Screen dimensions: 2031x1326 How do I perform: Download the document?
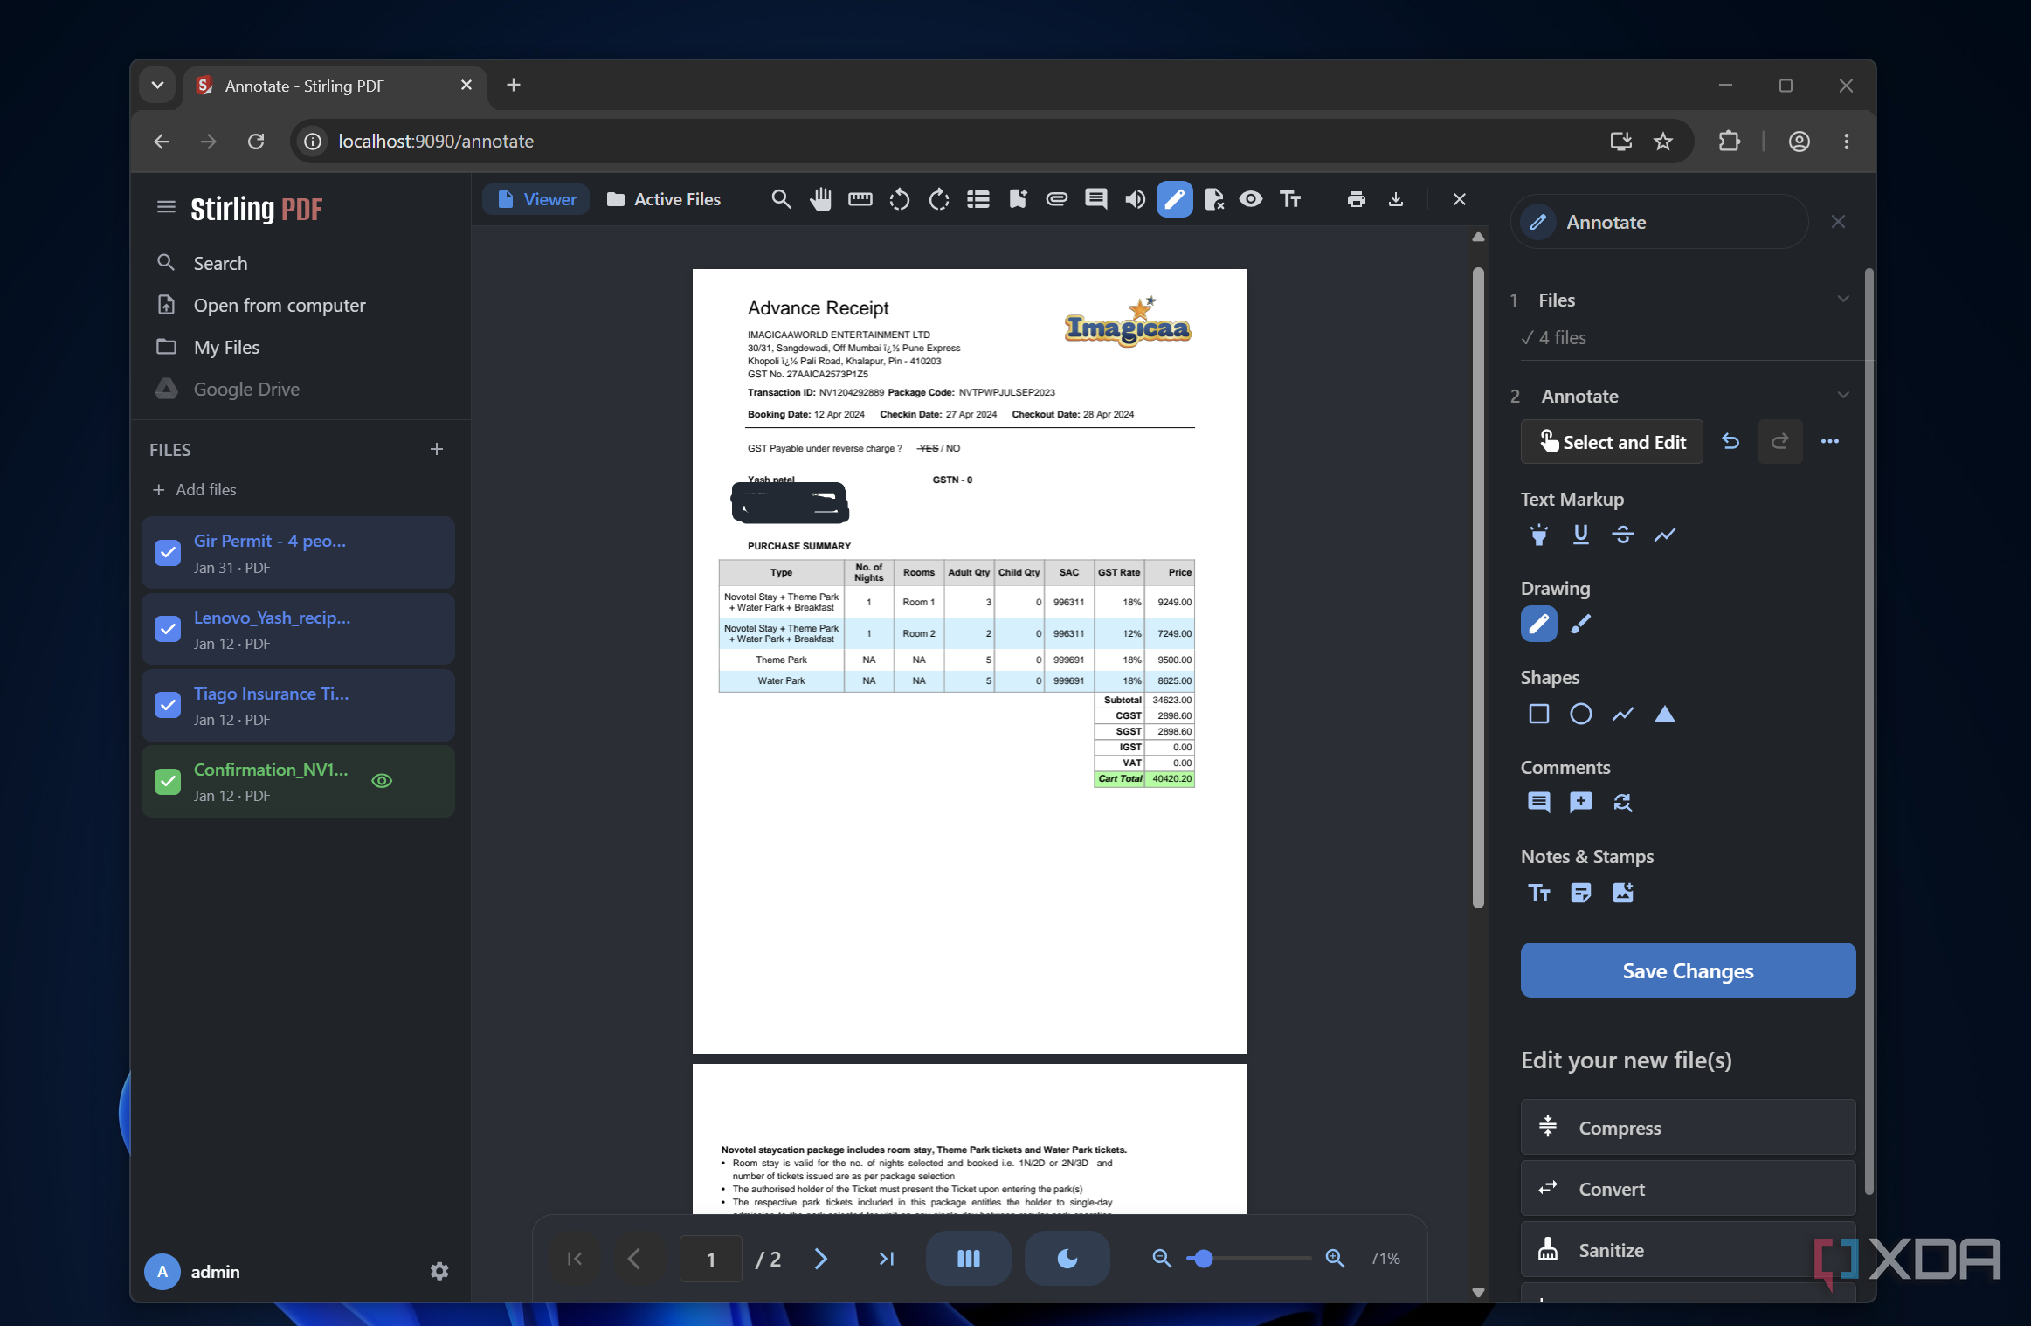1396,199
